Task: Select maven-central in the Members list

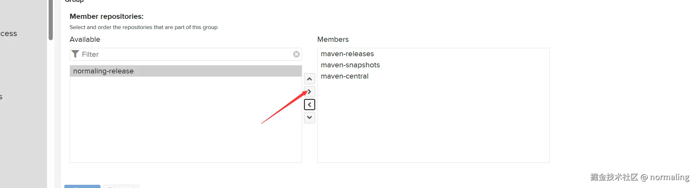Action: click(345, 76)
